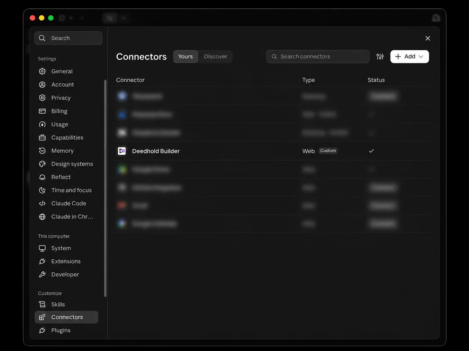
Task: Click the Web type of Deedhold Builder
Action: pos(309,151)
